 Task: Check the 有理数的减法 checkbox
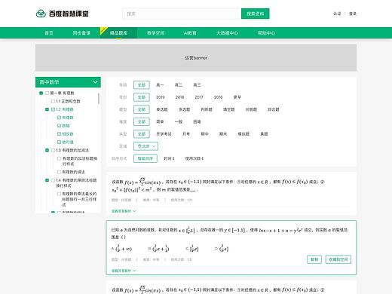[x=59, y=172]
